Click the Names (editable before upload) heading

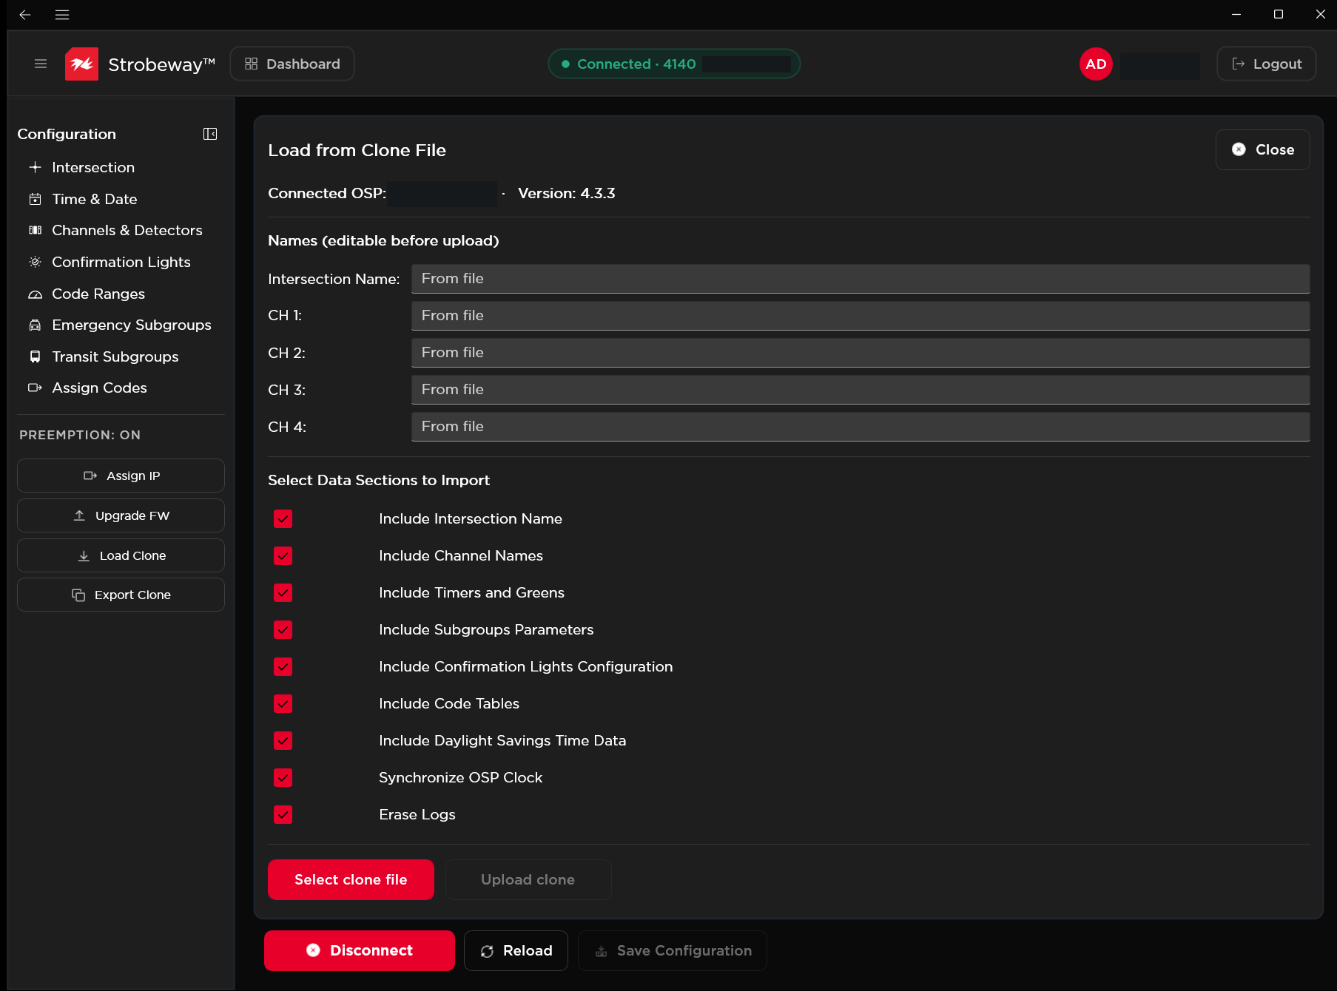click(383, 240)
